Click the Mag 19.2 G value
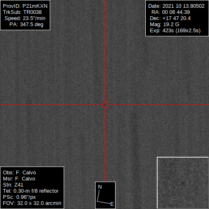The width and height of the screenshot is (209, 209). (x=165, y=24)
